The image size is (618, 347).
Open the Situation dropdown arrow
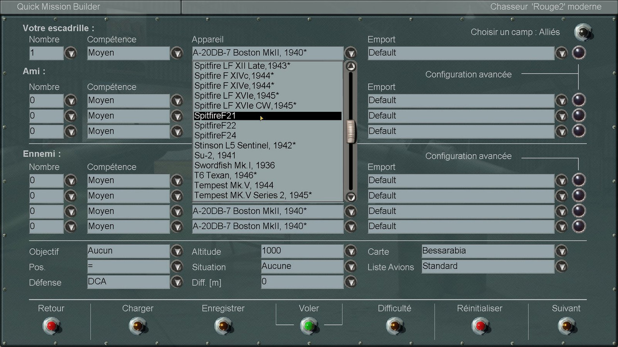click(x=351, y=267)
